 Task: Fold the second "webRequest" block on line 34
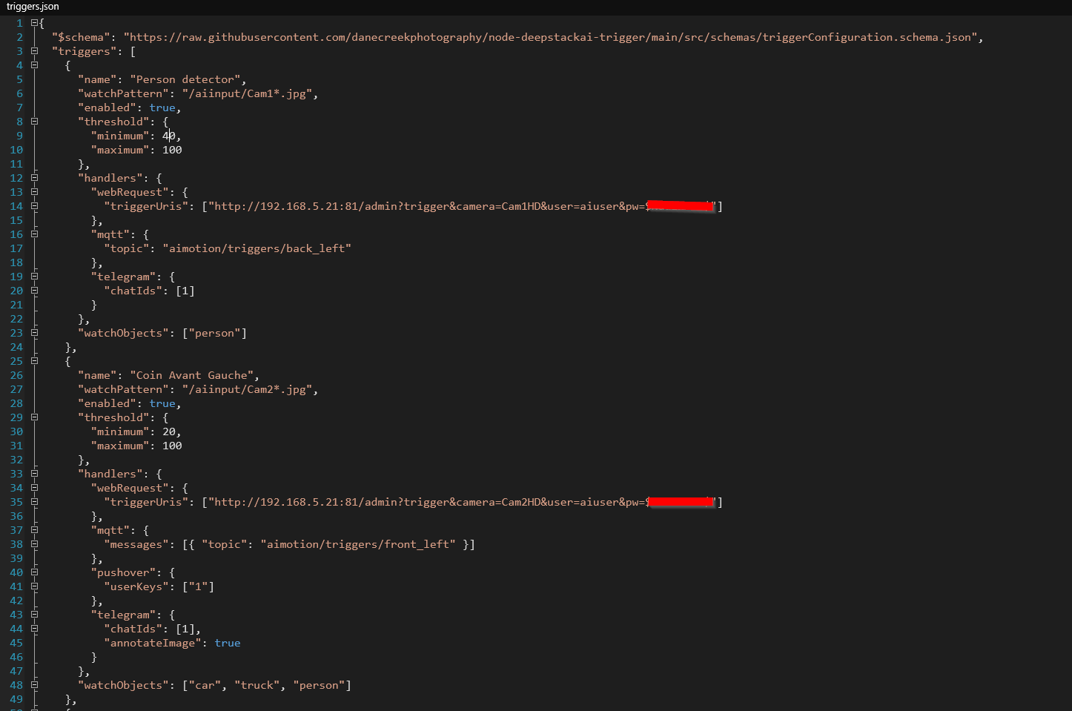point(34,488)
